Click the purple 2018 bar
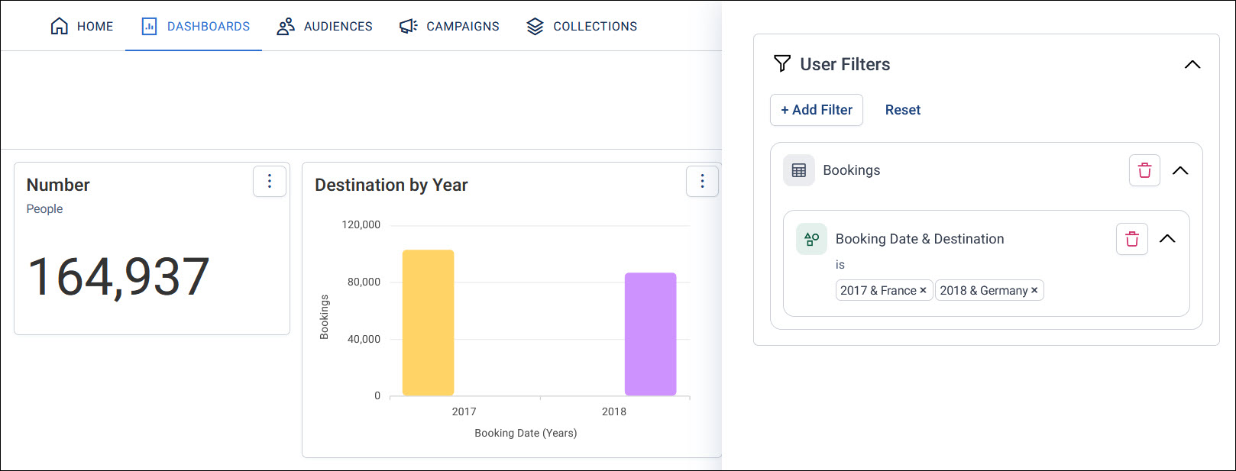This screenshot has width=1236, height=471. [651, 334]
